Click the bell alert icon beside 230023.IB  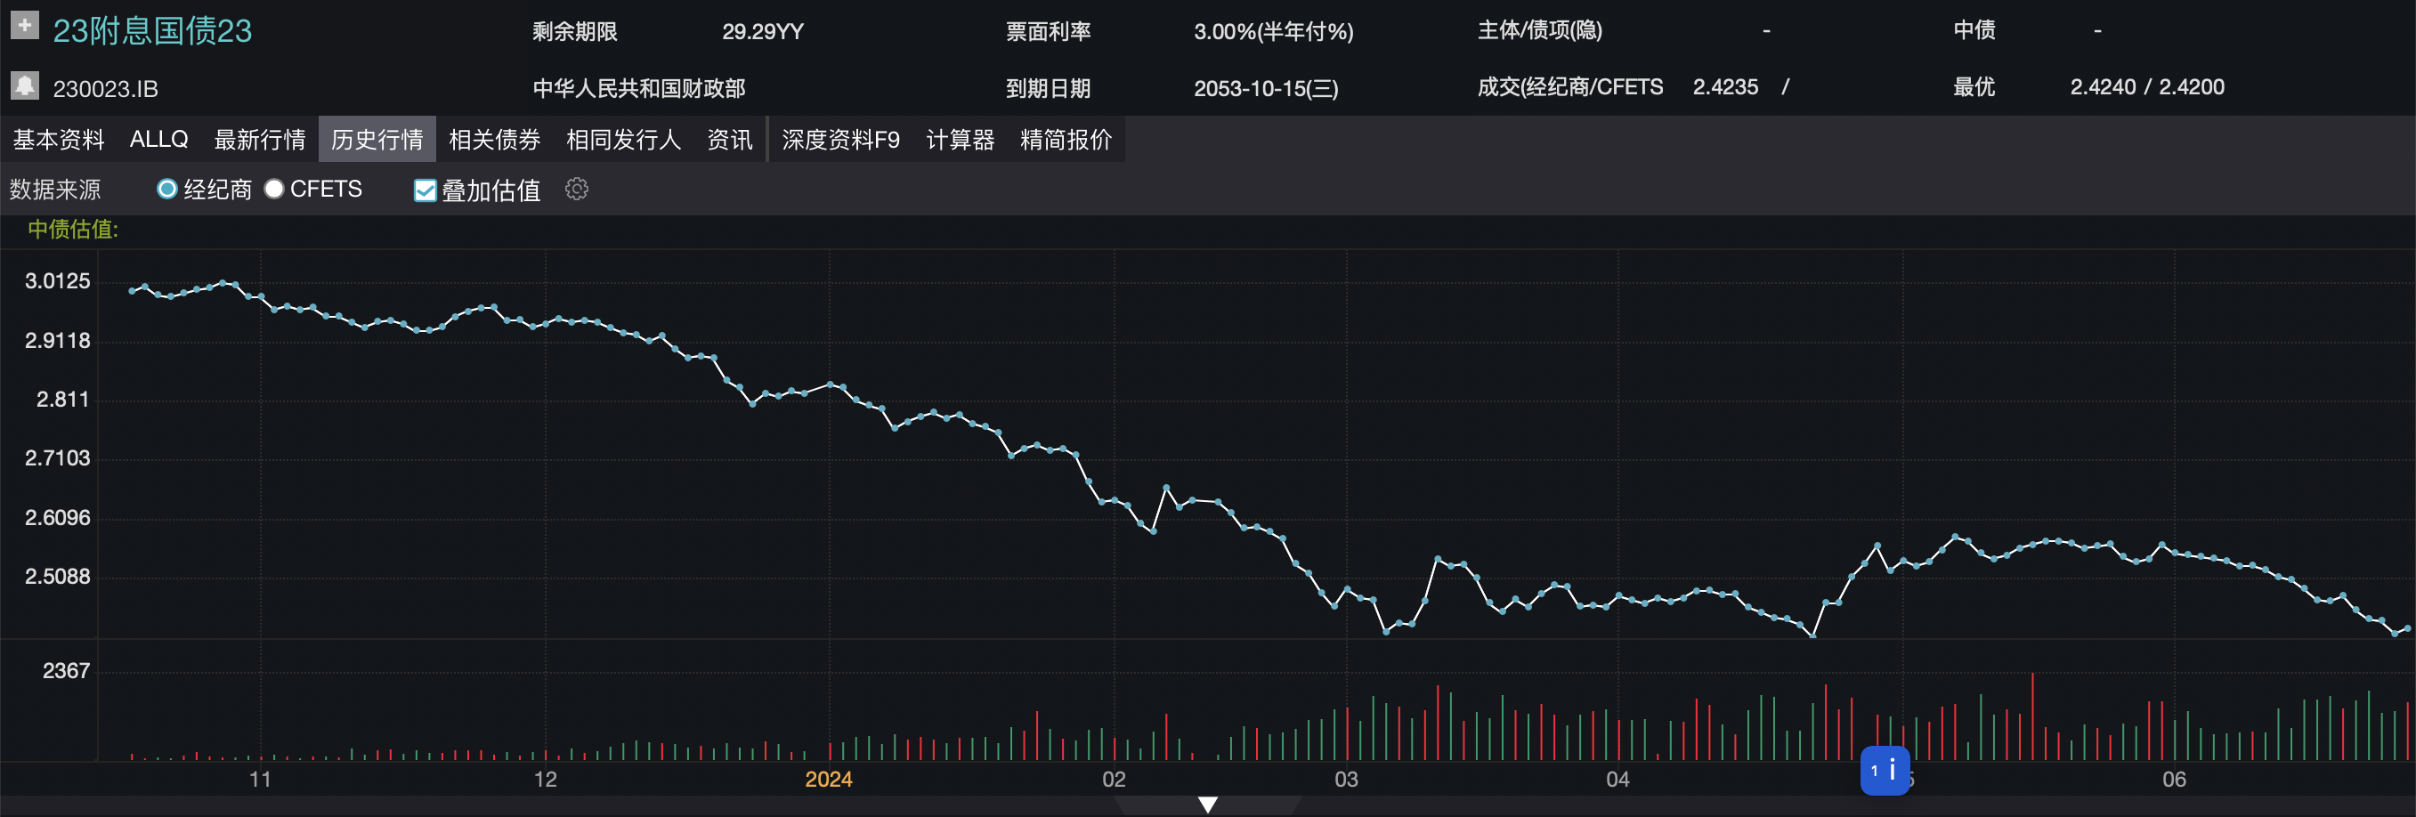coord(24,85)
